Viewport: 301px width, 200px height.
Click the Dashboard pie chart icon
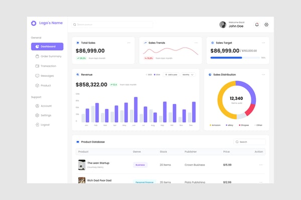pyautogui.click(x=37, y=46)
